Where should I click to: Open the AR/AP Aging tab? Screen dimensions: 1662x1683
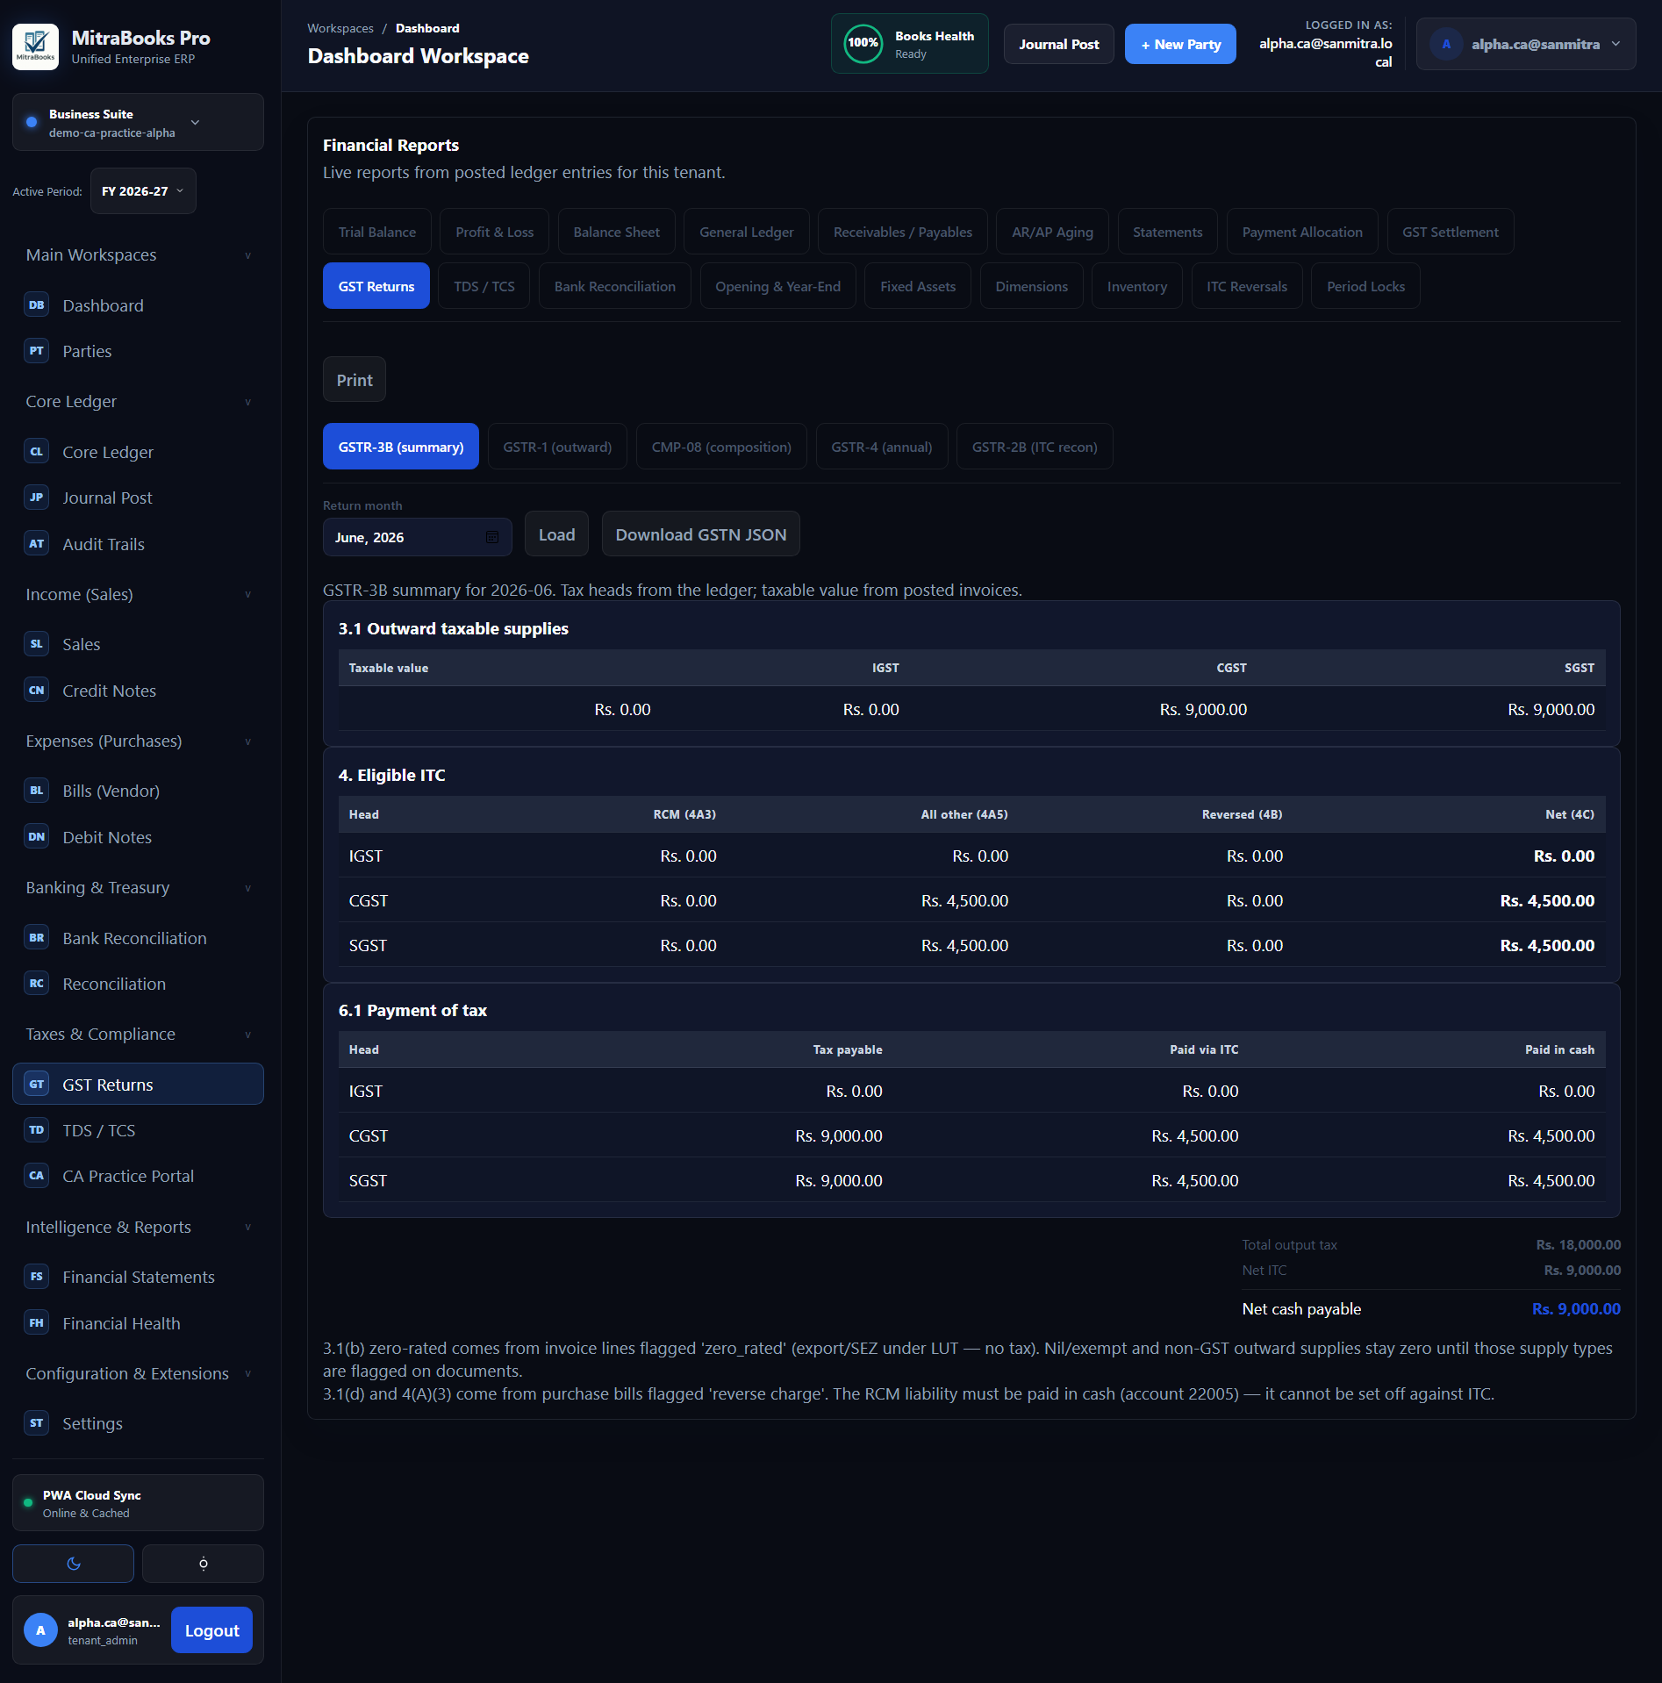[1052, 232]
